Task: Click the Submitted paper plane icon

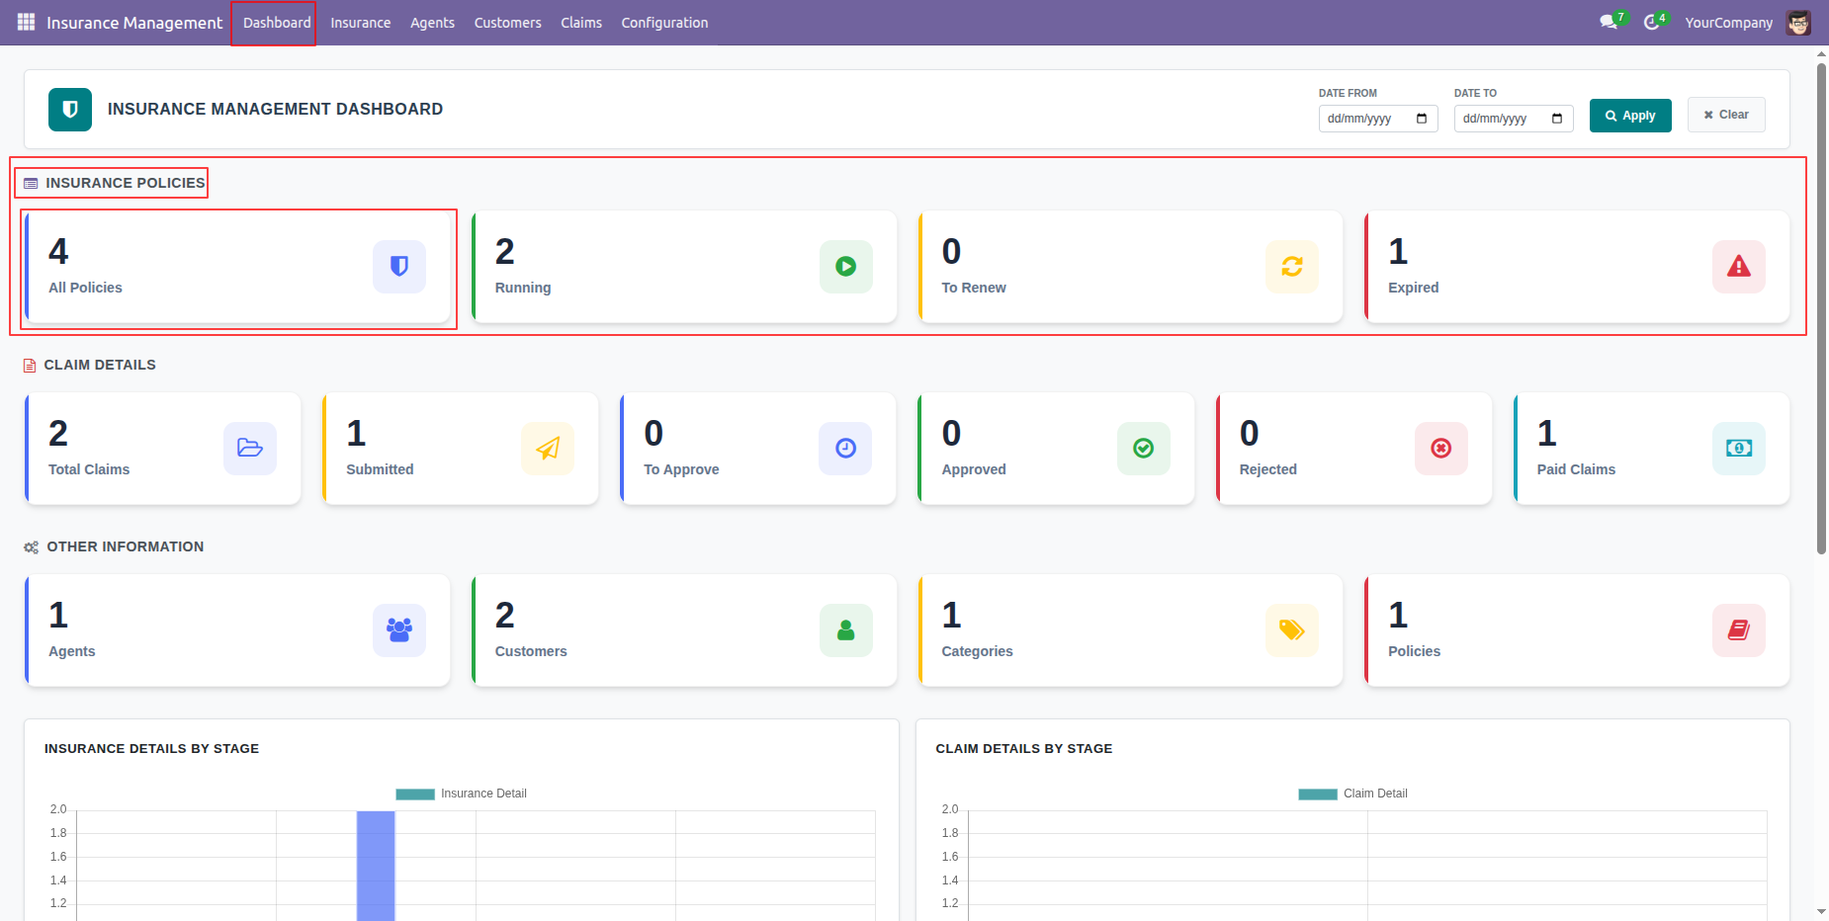Action: tap(548, 449)
